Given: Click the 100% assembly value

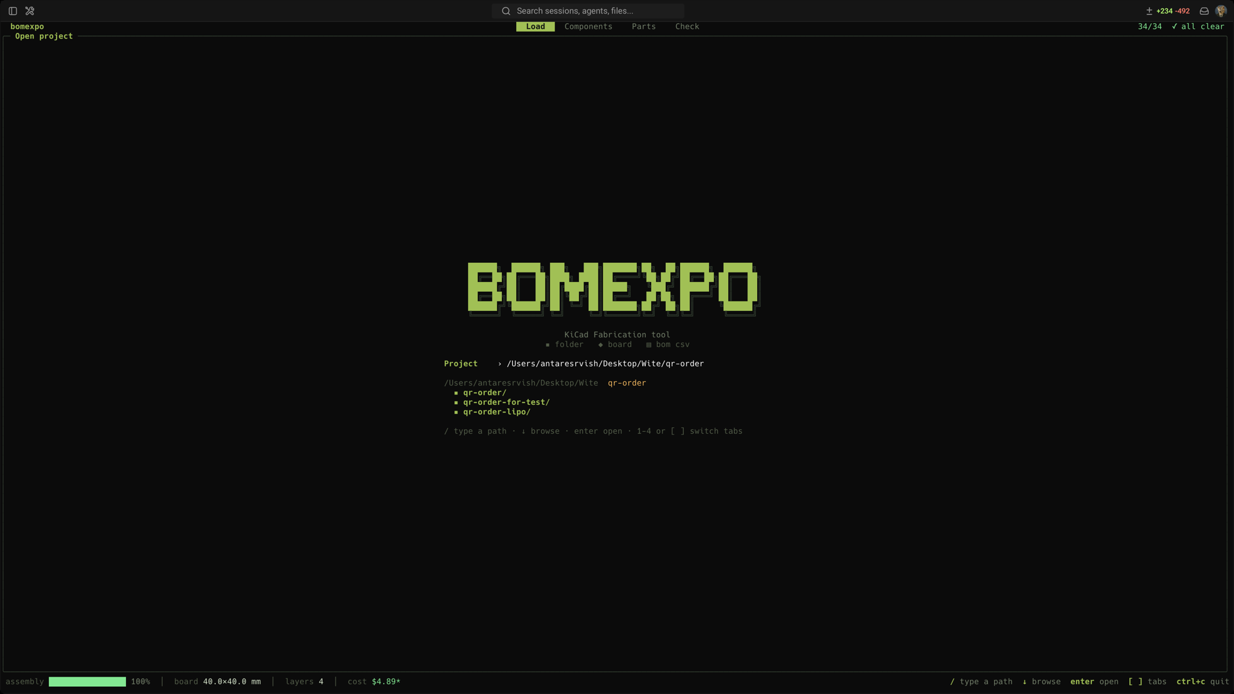Looking at the screenshot, I should 140,682.
